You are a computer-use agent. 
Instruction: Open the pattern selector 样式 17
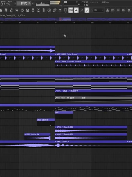(24, 3)
